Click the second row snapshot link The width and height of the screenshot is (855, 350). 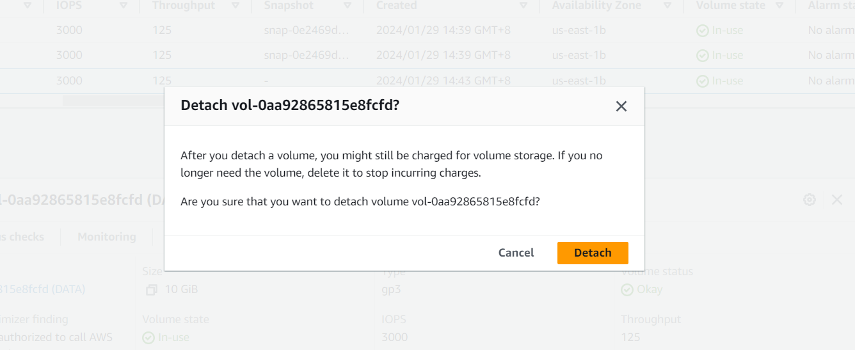(x=307, y=56)
